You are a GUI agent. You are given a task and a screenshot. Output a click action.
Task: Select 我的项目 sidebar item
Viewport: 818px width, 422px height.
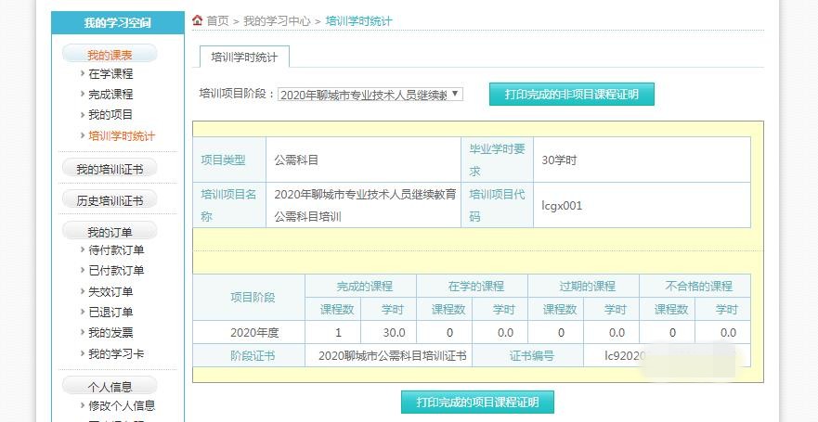tap(110, 115)
